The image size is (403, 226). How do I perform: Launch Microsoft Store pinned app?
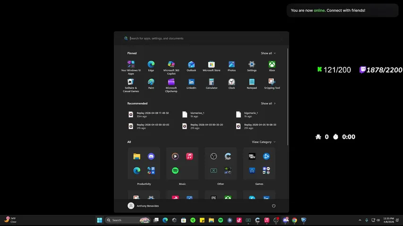[212, 66]
